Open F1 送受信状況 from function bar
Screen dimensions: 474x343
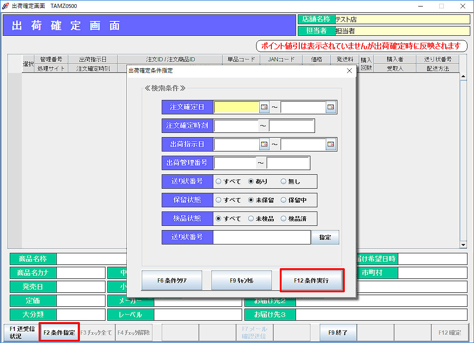(20, 333)
